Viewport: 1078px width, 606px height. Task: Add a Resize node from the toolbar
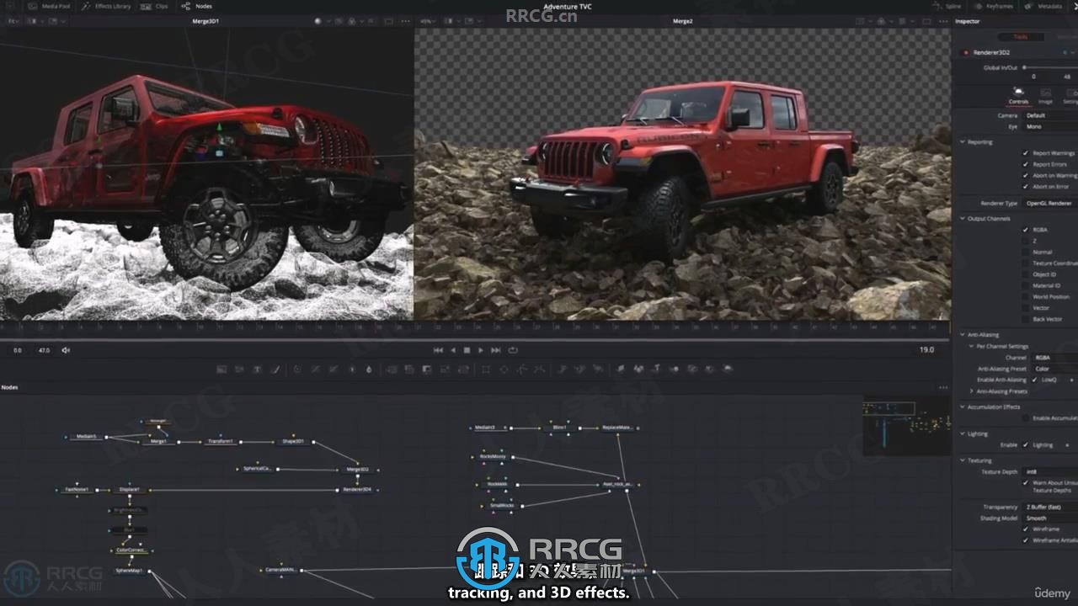[446, 369]
